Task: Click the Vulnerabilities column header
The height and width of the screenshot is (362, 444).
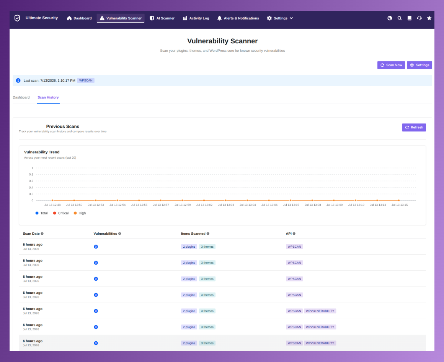Action: (105, 234)
